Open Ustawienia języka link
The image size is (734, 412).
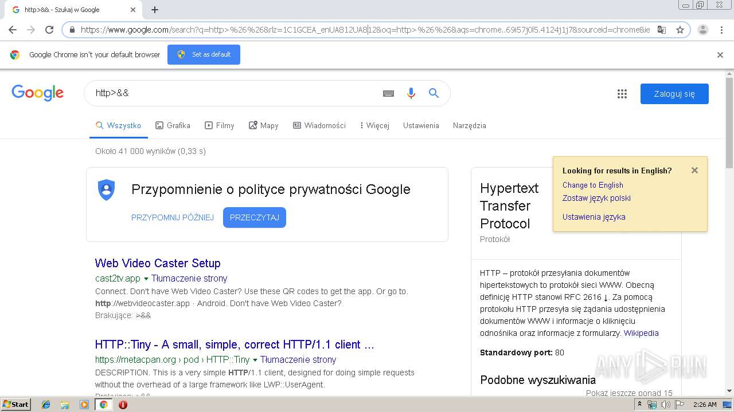[594, 217]
